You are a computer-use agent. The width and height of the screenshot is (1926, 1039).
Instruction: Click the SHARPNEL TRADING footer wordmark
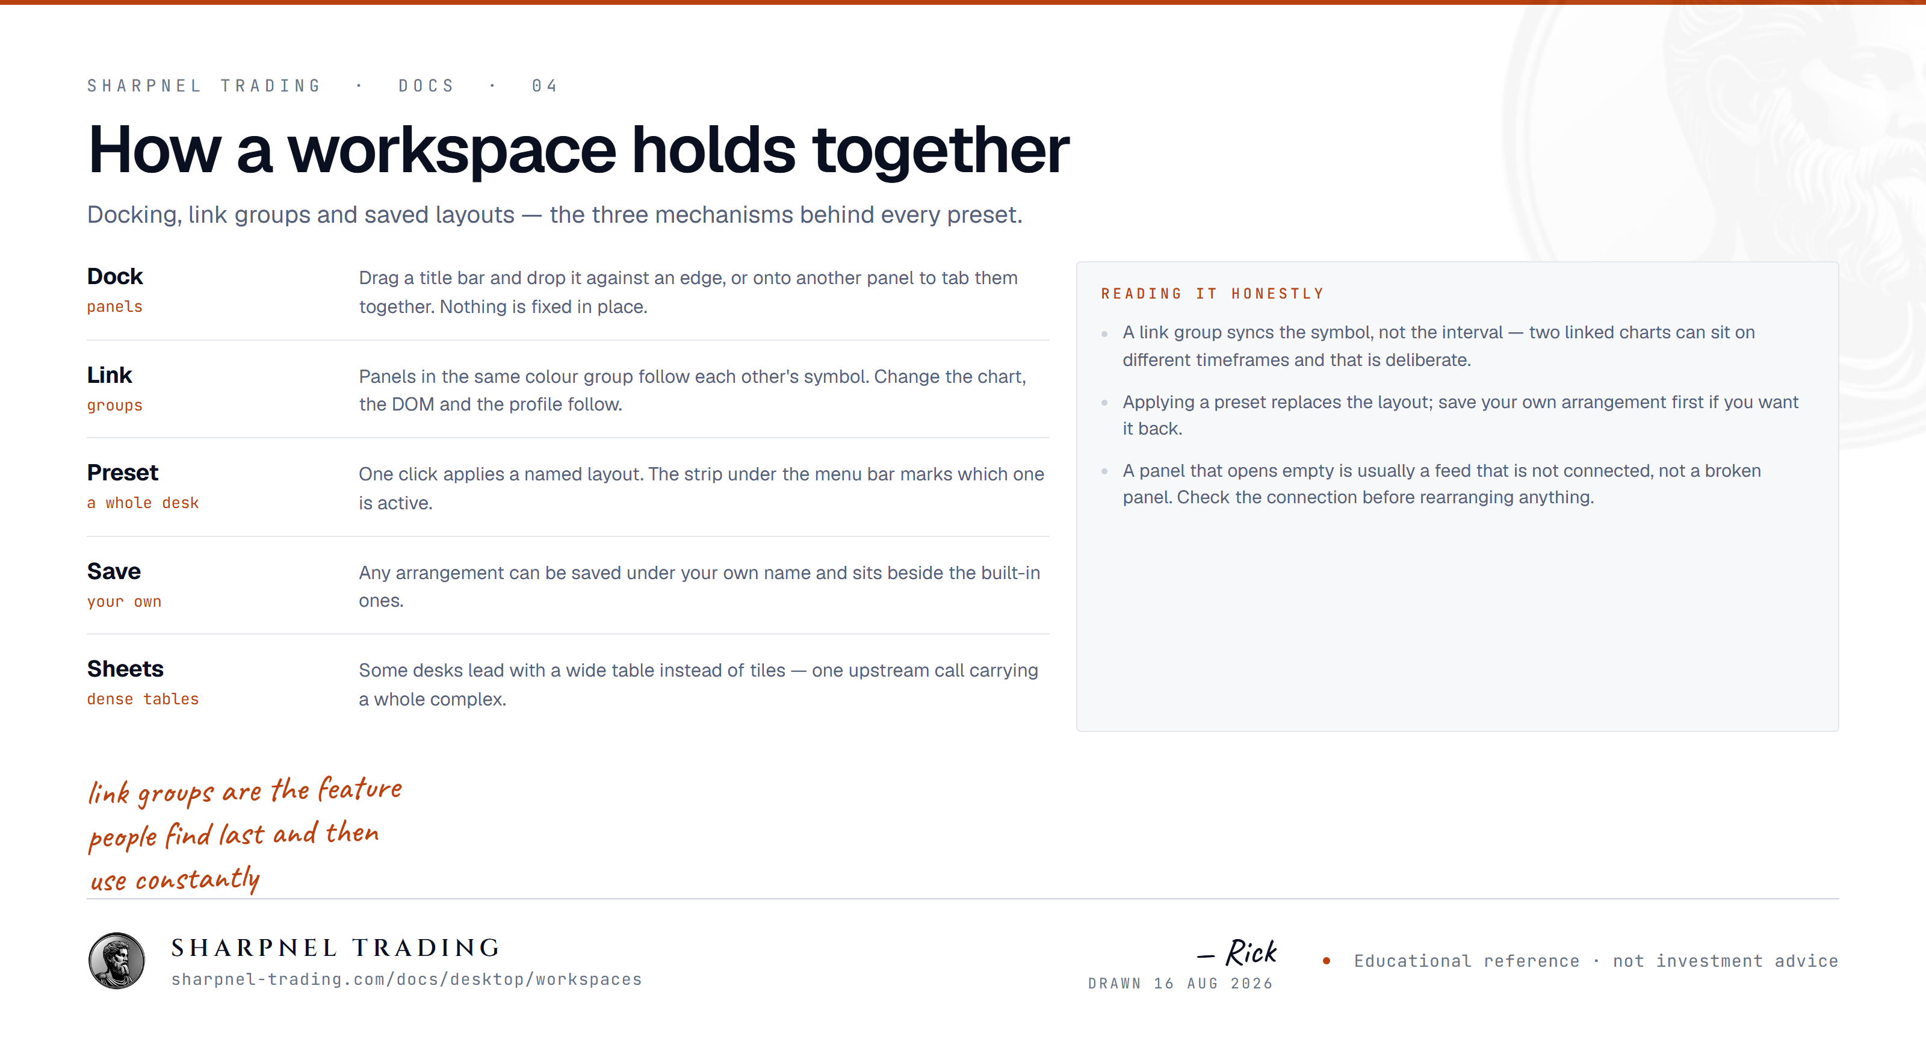(x=336, y=948)
